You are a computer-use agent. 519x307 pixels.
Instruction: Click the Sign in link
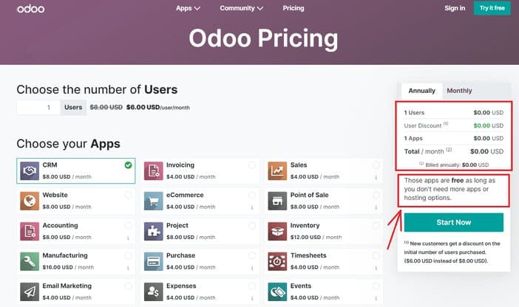(x=455, y=8)
